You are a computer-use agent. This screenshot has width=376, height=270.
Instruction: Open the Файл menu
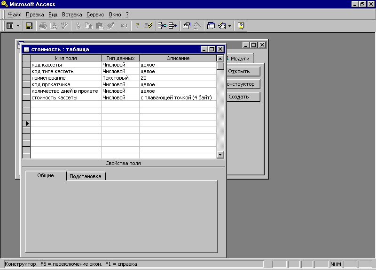(15, 15)
